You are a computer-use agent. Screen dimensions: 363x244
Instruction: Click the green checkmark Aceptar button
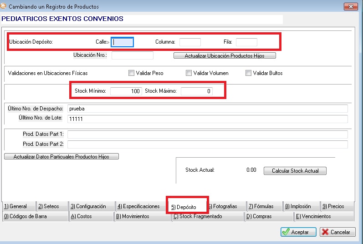point(298,232)
